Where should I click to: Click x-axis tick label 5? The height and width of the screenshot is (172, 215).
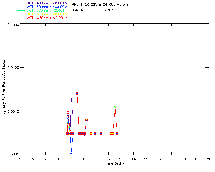(20, 159)
